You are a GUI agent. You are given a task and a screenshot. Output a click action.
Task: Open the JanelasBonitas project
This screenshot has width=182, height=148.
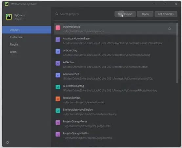(x=115, y=100)
